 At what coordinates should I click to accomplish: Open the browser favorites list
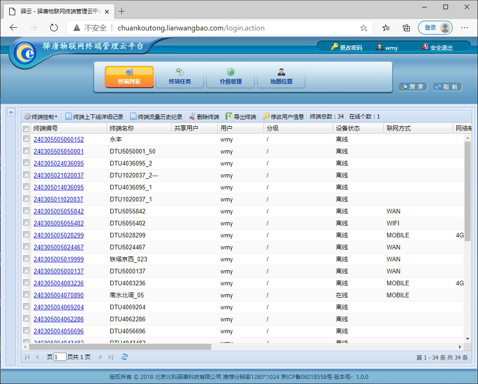point(386,28)
